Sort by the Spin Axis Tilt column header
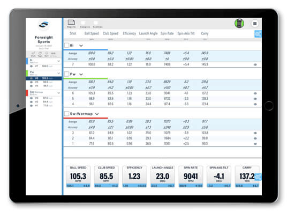 click(x=186, y=33)
